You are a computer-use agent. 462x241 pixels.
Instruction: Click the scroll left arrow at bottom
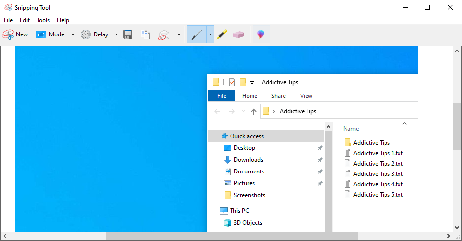[5, 236]
